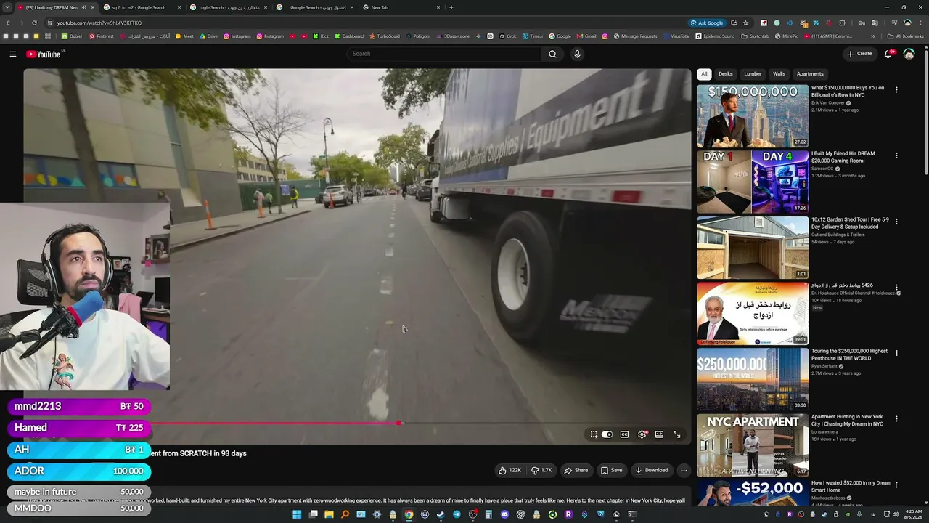Viewport: 929px width, 523px height.
Task: Open the Create menu
Action: coord(859,54)
